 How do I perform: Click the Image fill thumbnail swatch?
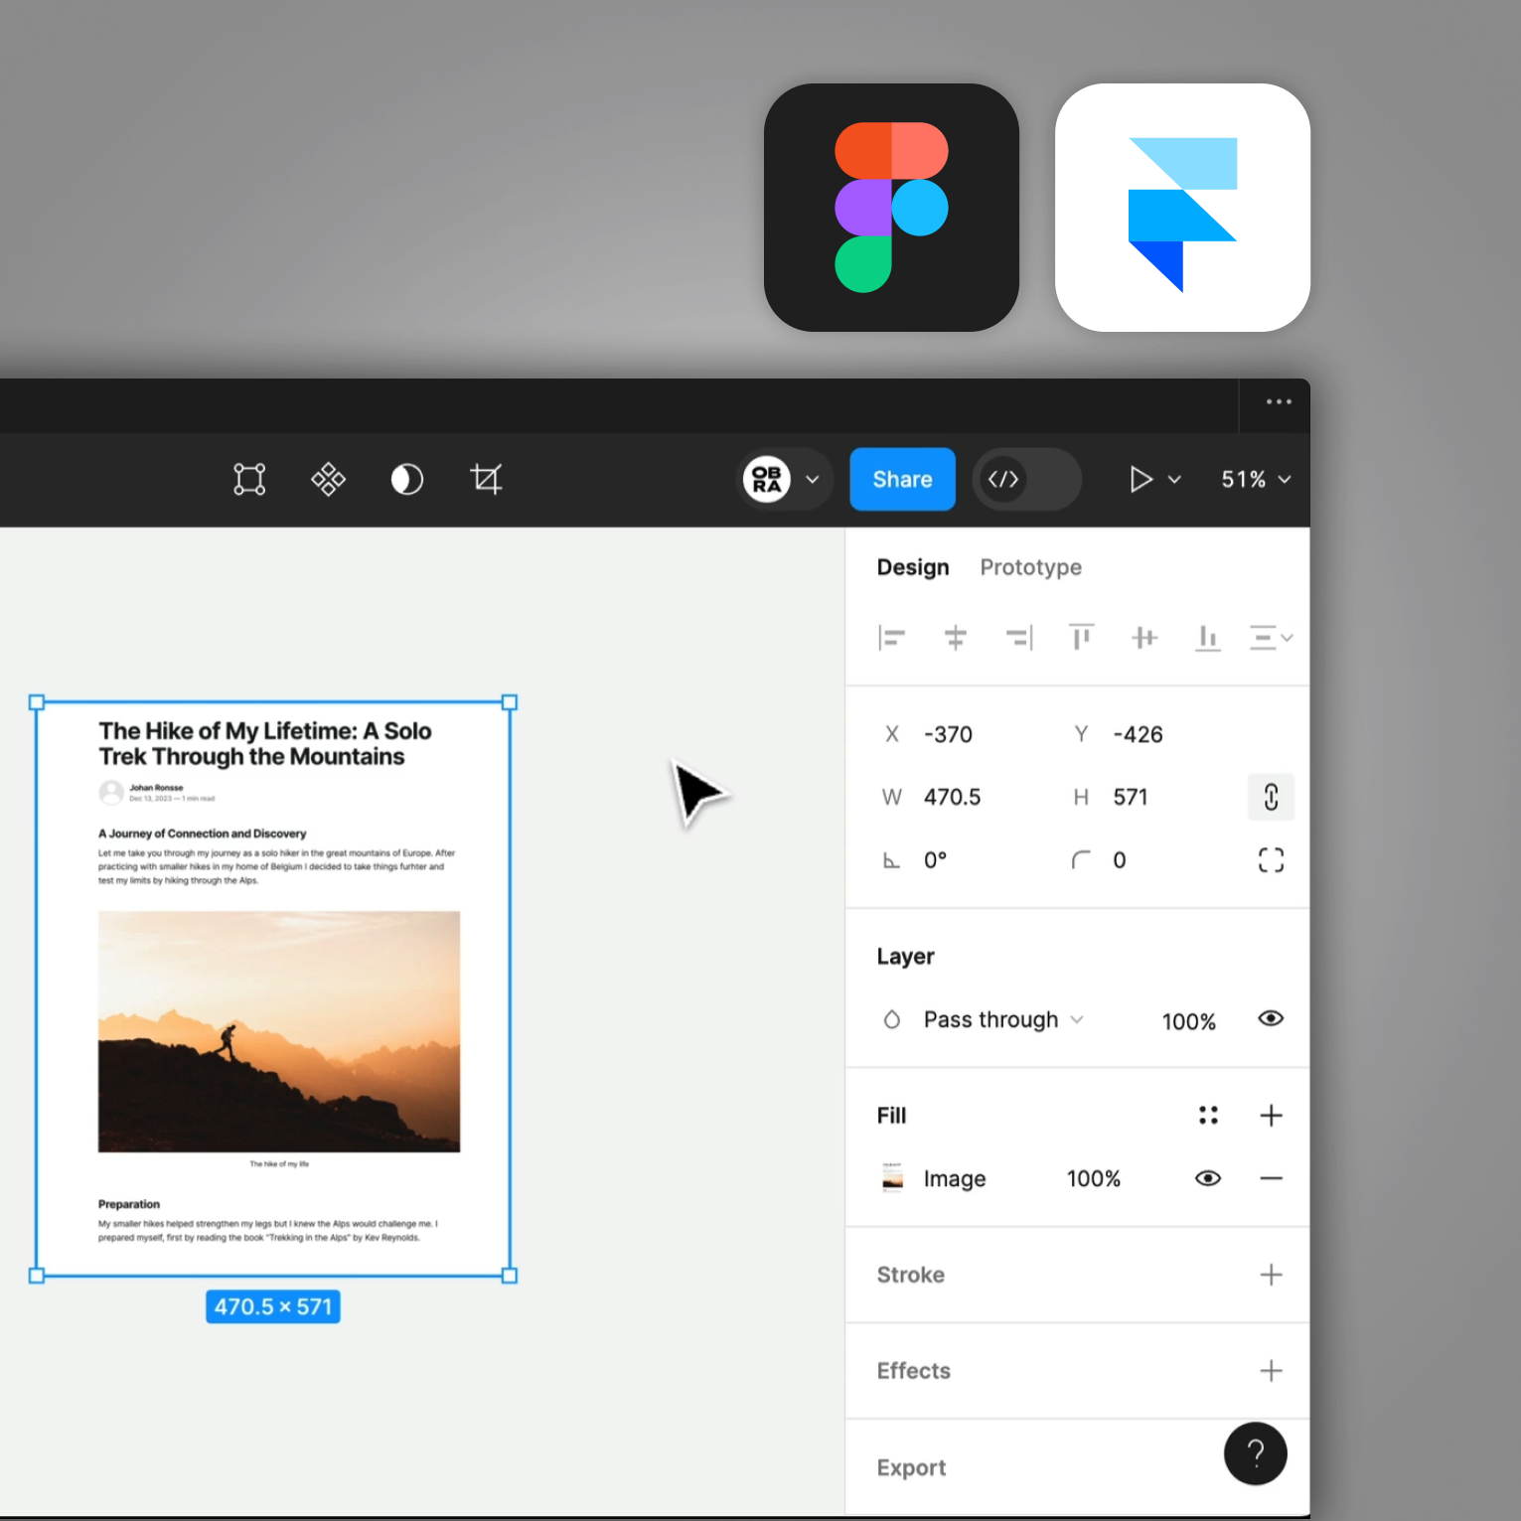pos(892,1177)
